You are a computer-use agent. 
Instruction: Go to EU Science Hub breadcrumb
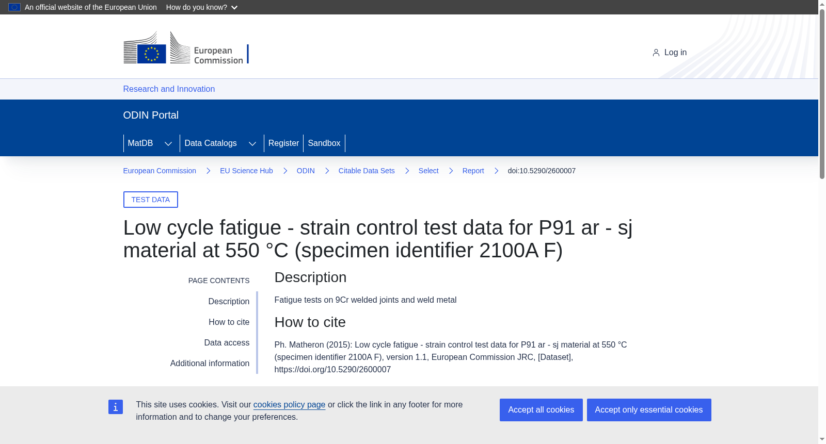[246, 171]
